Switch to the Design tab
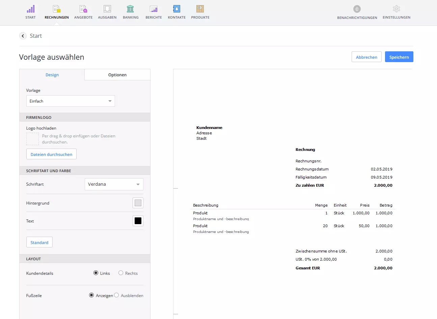Screen dimensions: 437x319 [52, 75]
